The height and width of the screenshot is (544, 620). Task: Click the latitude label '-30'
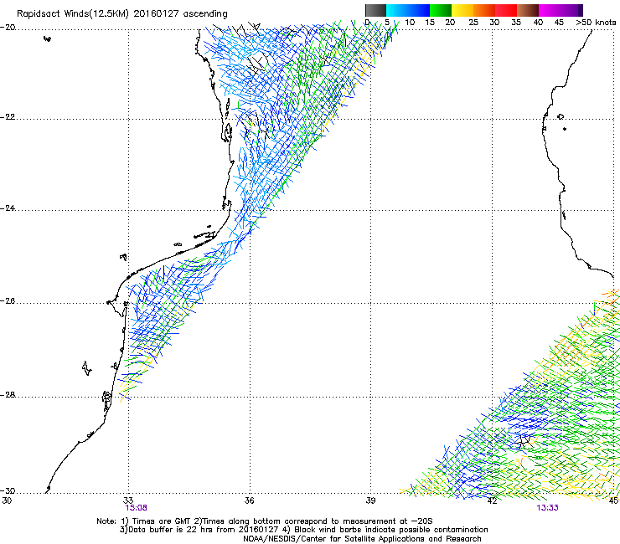[x=8, y=491]
